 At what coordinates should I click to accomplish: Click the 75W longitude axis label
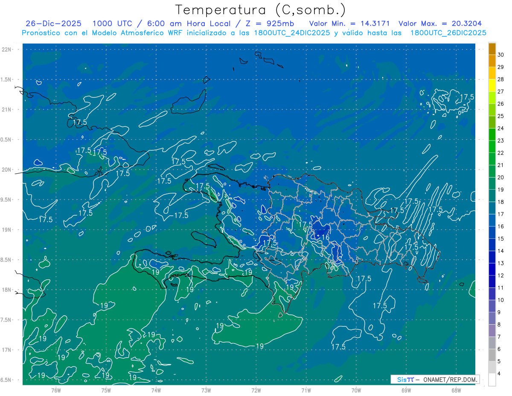(106, 390)
